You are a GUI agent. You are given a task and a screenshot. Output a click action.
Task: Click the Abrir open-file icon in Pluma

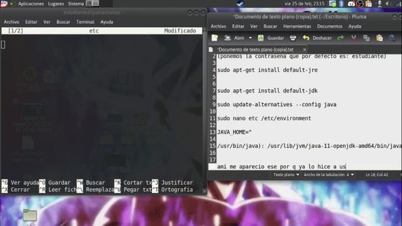point(227,38)
